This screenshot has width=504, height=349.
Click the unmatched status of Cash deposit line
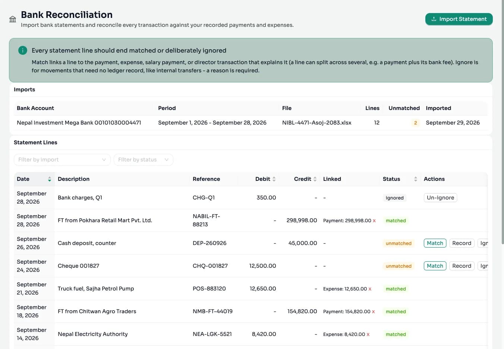point(399,243)
